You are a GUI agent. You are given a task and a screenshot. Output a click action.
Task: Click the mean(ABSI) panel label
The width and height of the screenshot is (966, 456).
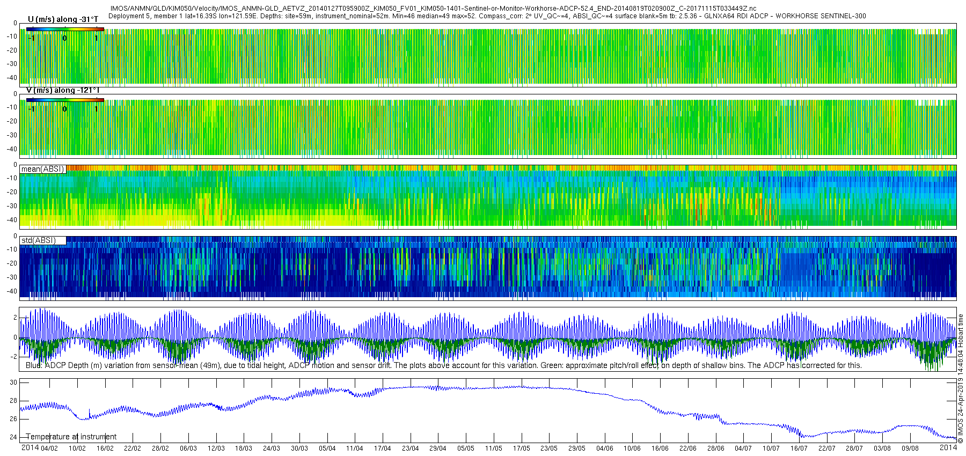[x=43, y=169]
